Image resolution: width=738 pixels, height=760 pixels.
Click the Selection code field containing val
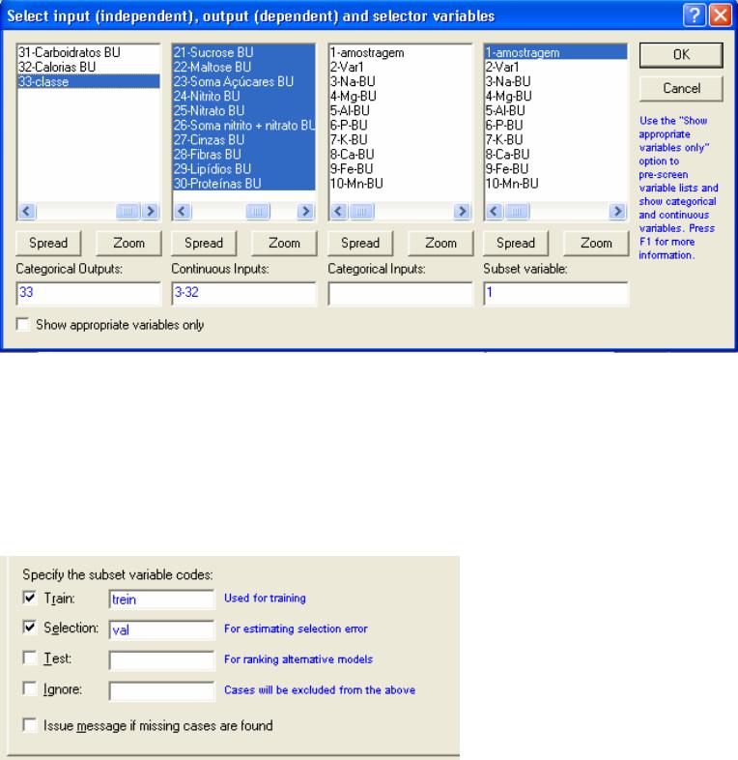click(x=161, y=630)
